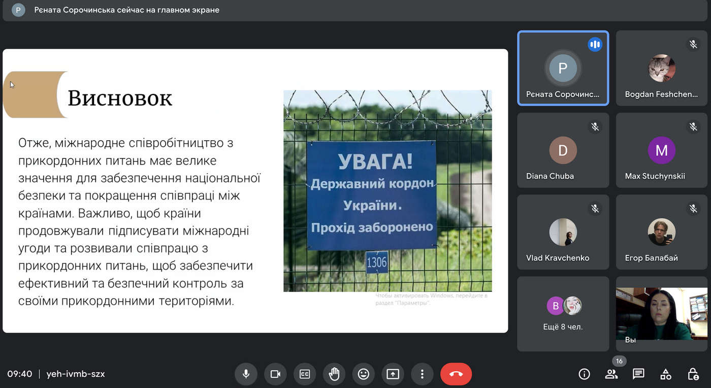Turn off the camera

point(275,374)
